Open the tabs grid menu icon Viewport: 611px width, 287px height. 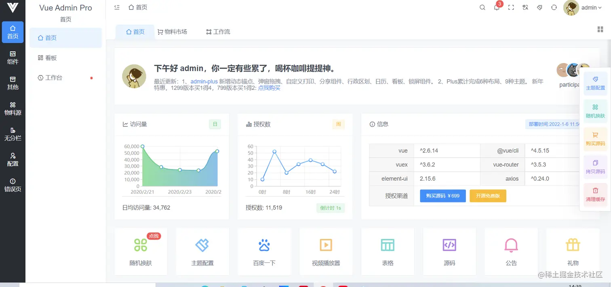coord(600,29)
